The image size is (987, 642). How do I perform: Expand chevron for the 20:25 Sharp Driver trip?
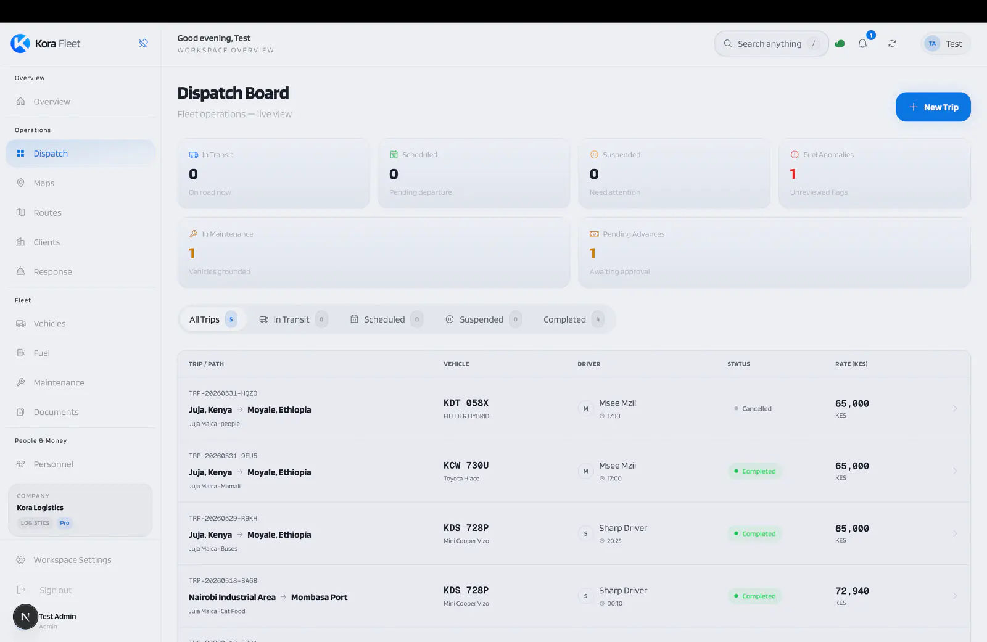point(954,533)
